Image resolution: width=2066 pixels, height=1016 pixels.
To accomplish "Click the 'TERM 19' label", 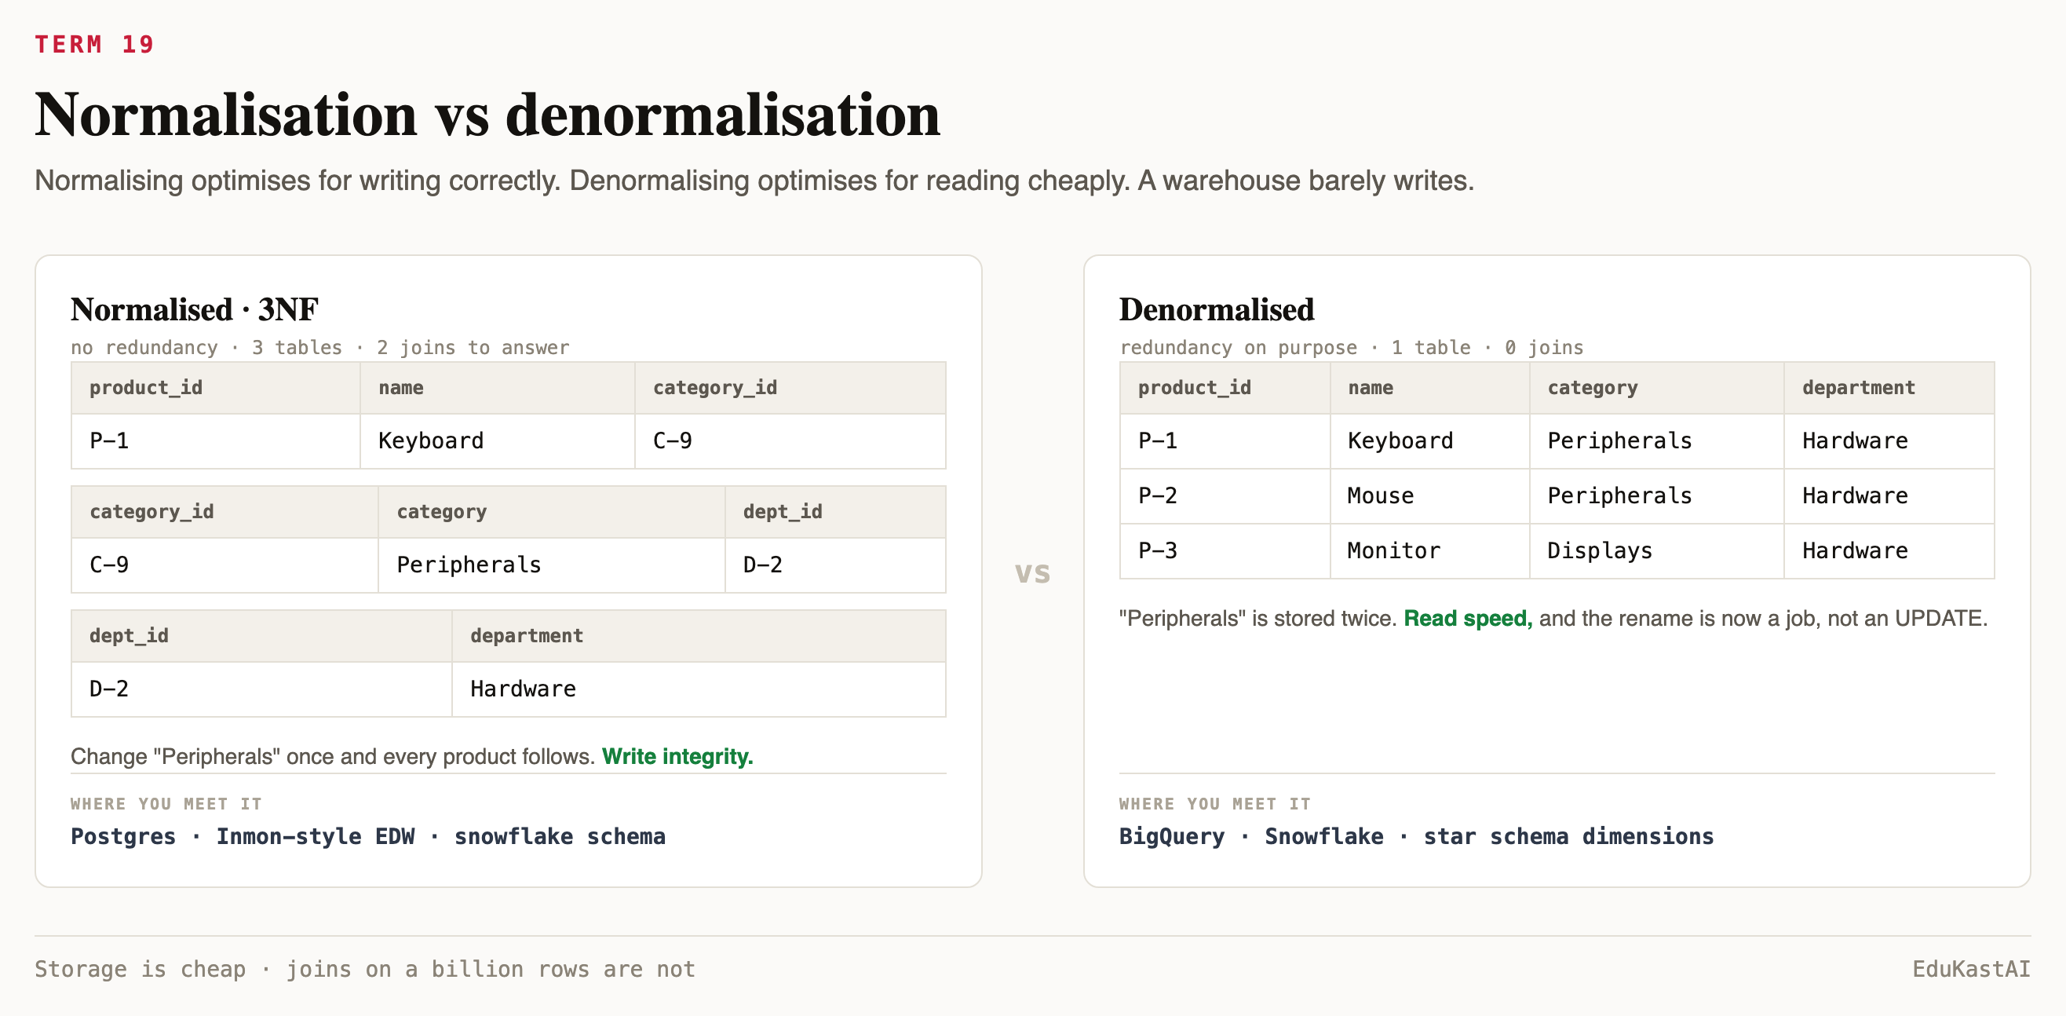I will pos(94,44).
